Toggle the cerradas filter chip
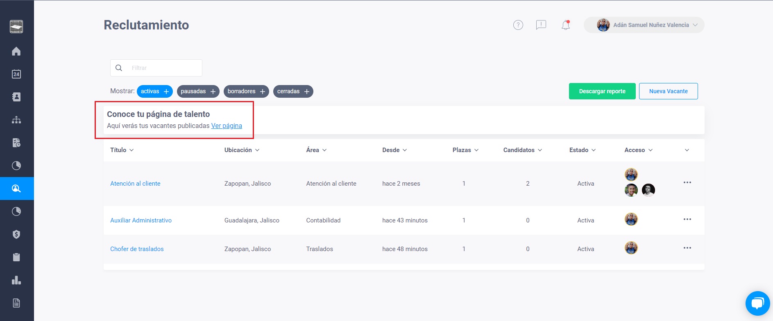This screenshot has width=773, height=321. pos(293,91)
